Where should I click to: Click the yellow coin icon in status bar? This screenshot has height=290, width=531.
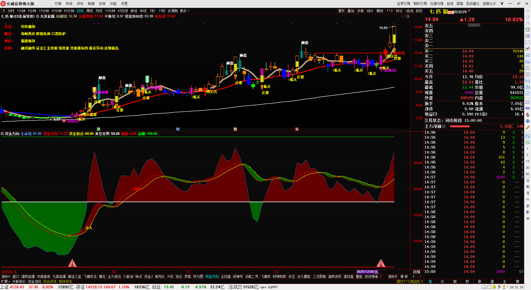click(x=494, y=287)
